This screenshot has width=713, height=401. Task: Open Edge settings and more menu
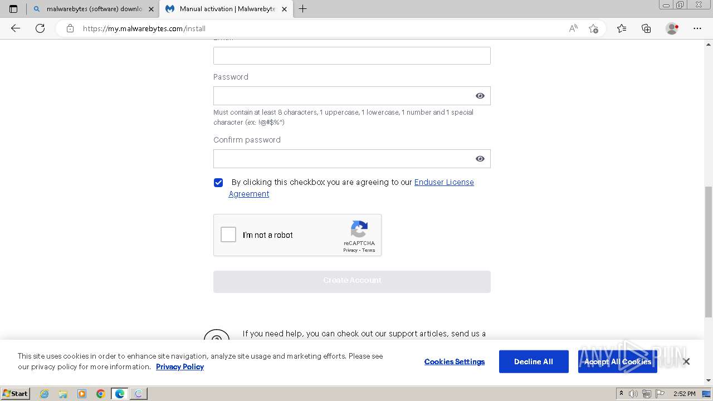pyautogui.click(x=697, y=28)
